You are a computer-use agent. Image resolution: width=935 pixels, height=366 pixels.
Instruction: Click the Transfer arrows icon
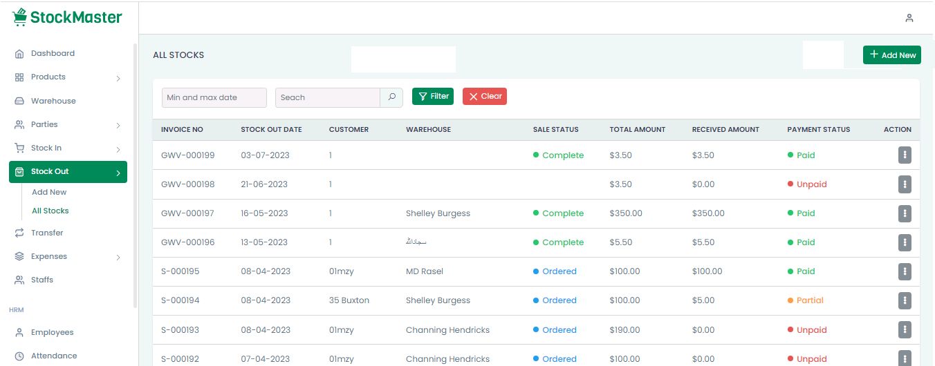[x=19, y=233]
